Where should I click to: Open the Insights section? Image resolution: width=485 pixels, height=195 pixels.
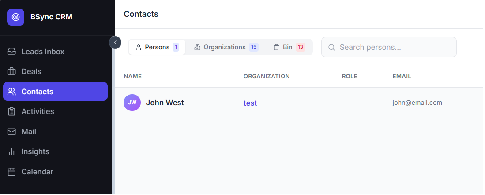(x=55, y=152)
